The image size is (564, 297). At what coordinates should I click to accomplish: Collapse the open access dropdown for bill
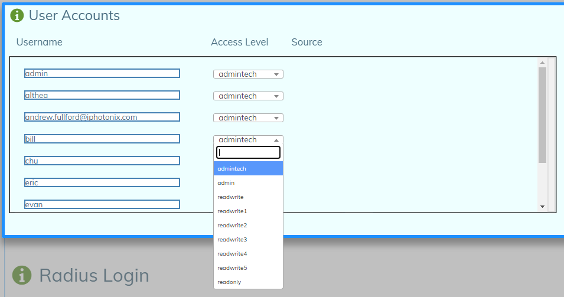(x=248, y=140)
